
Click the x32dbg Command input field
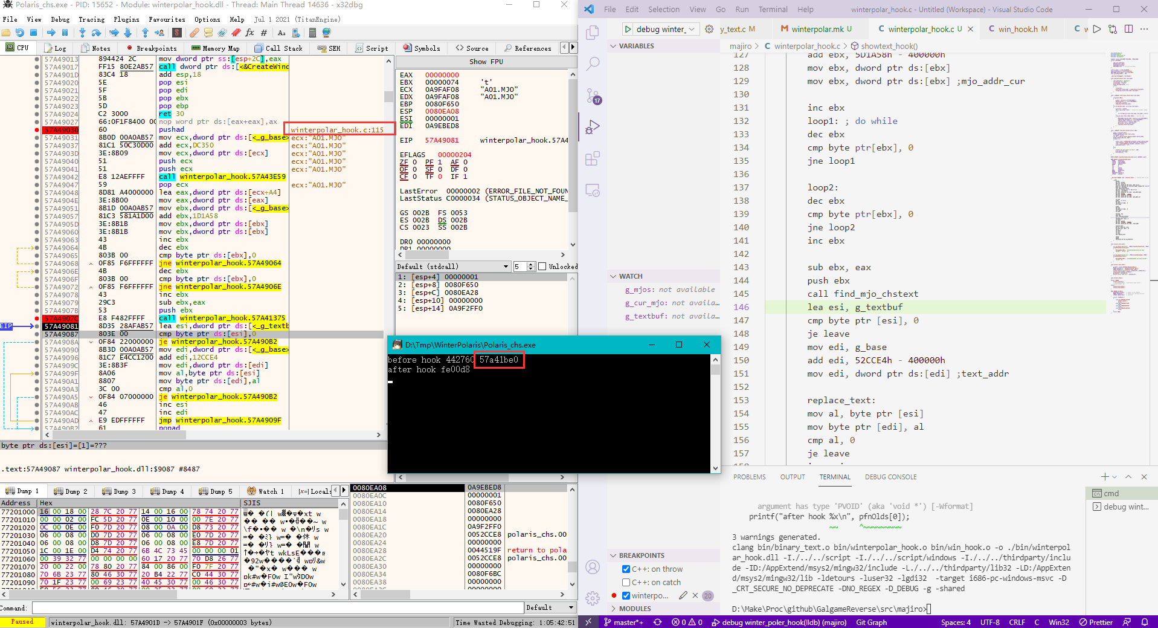click(277, 607)
